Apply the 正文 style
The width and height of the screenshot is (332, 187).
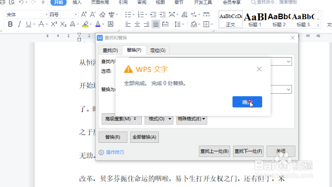tap(231, 20)
